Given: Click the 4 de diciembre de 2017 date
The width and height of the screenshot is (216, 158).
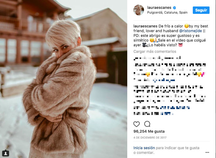Looking at the screenshot, I should pyautogui.click(x=150, y=138).
